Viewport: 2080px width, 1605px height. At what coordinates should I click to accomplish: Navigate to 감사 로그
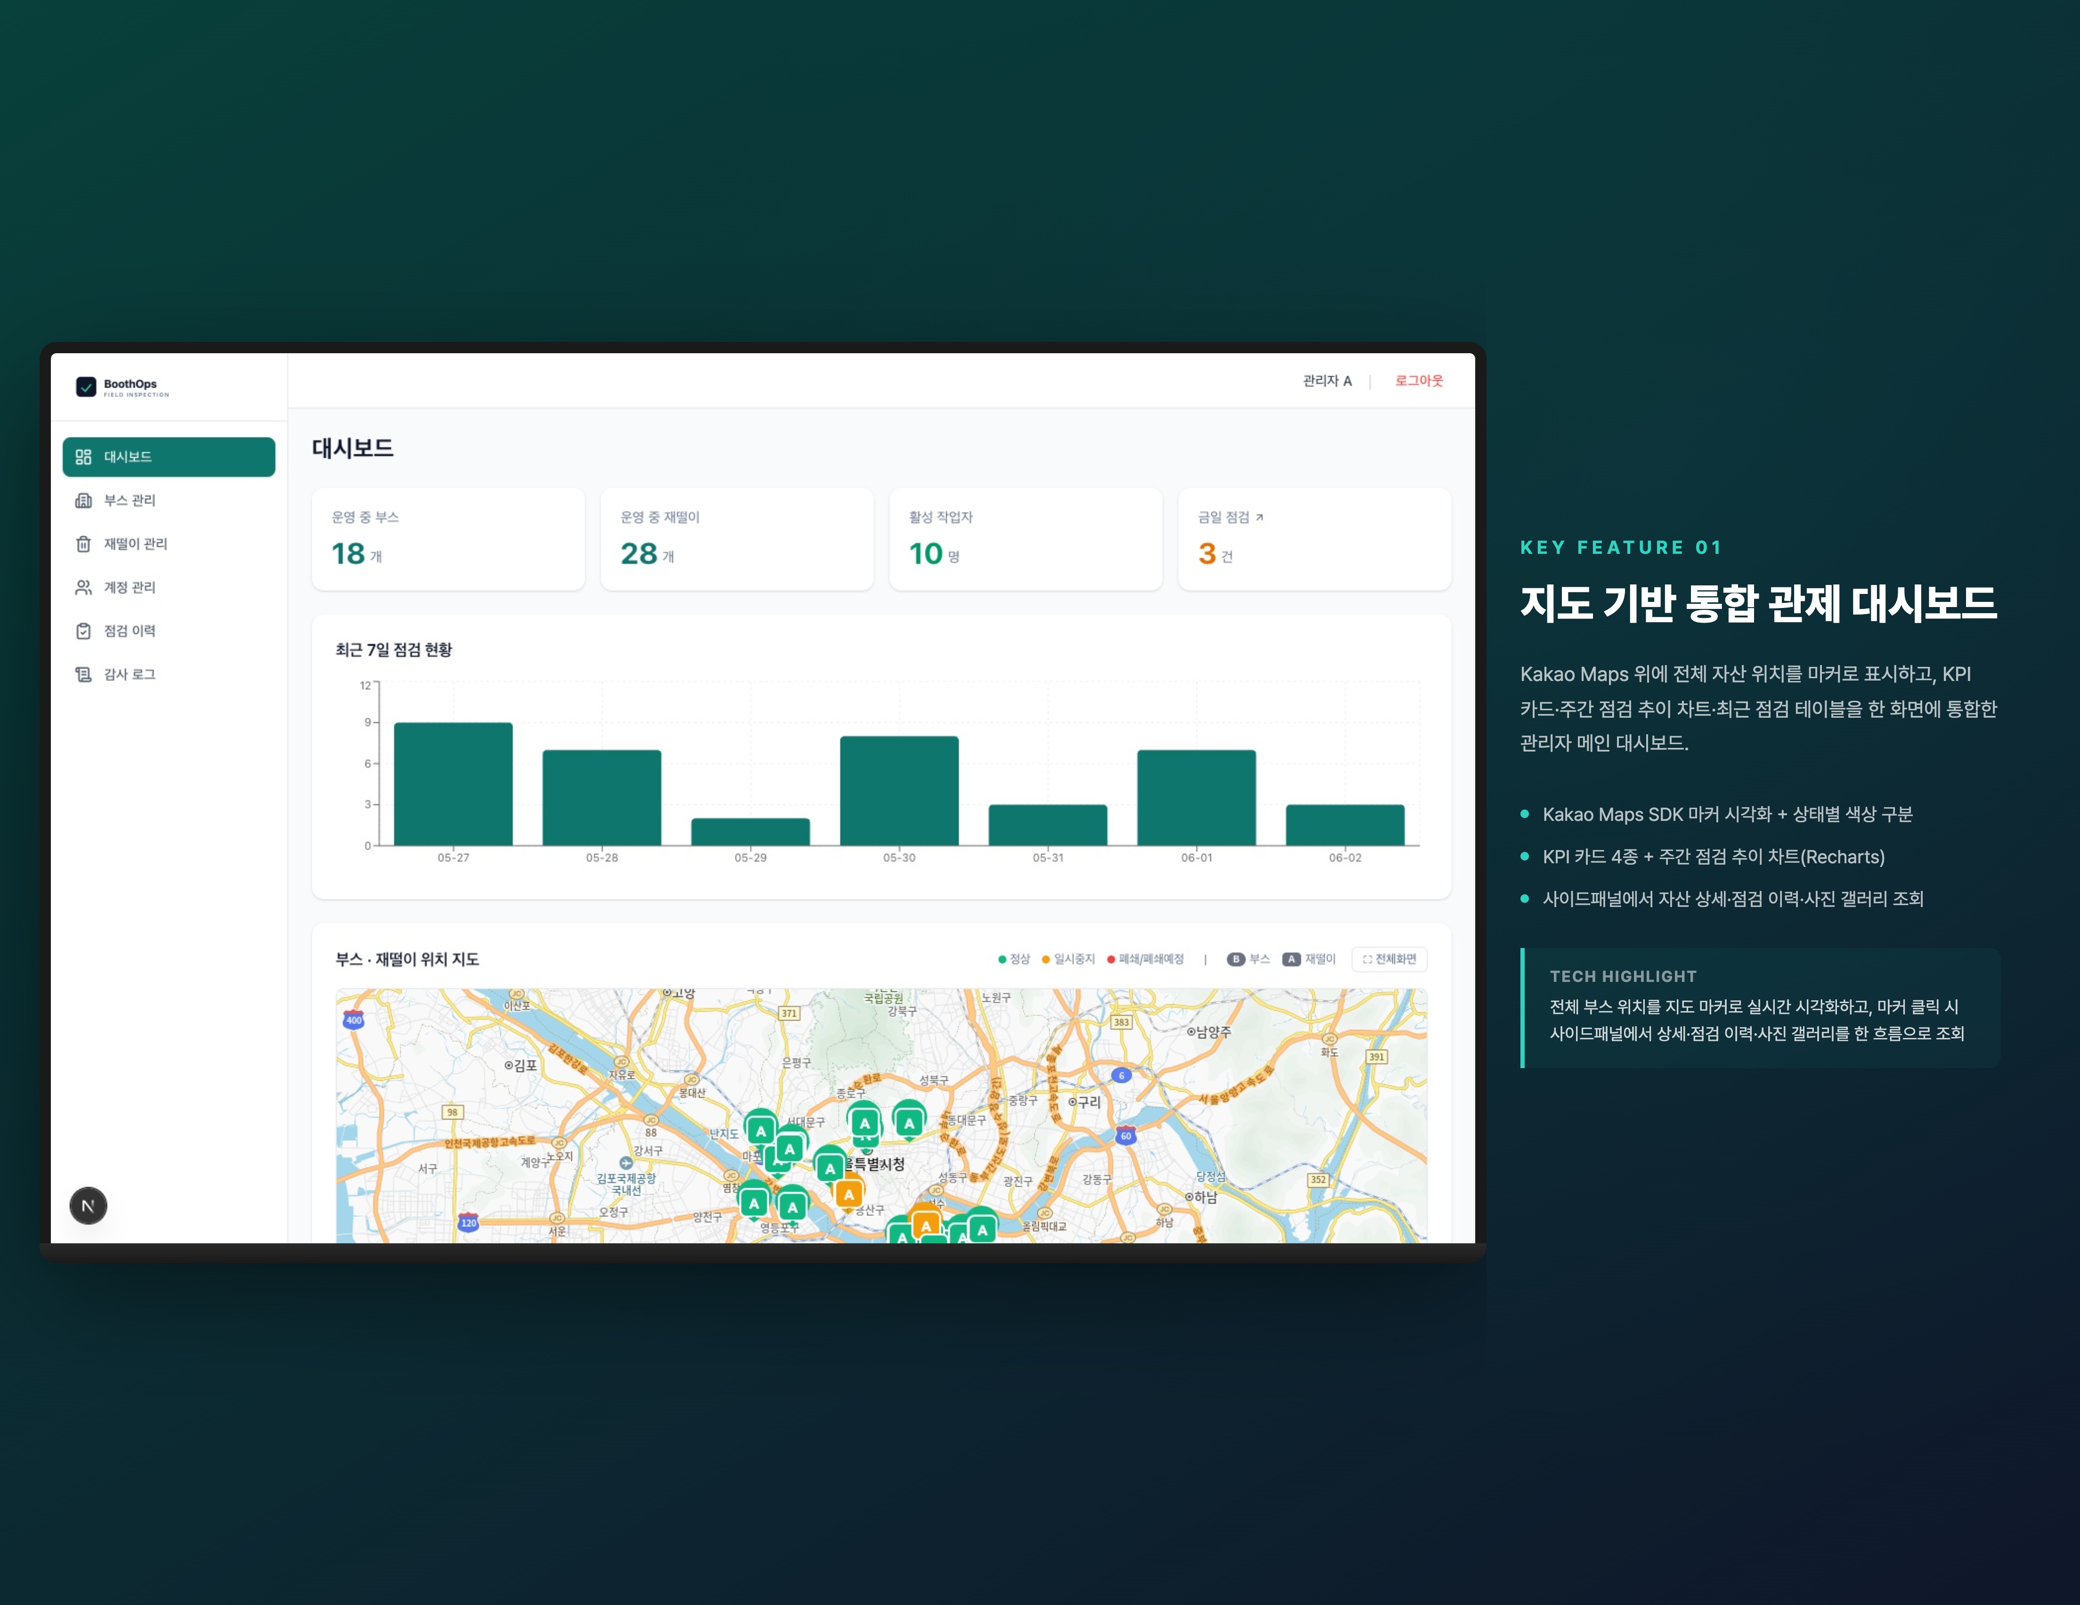point(169,674)
